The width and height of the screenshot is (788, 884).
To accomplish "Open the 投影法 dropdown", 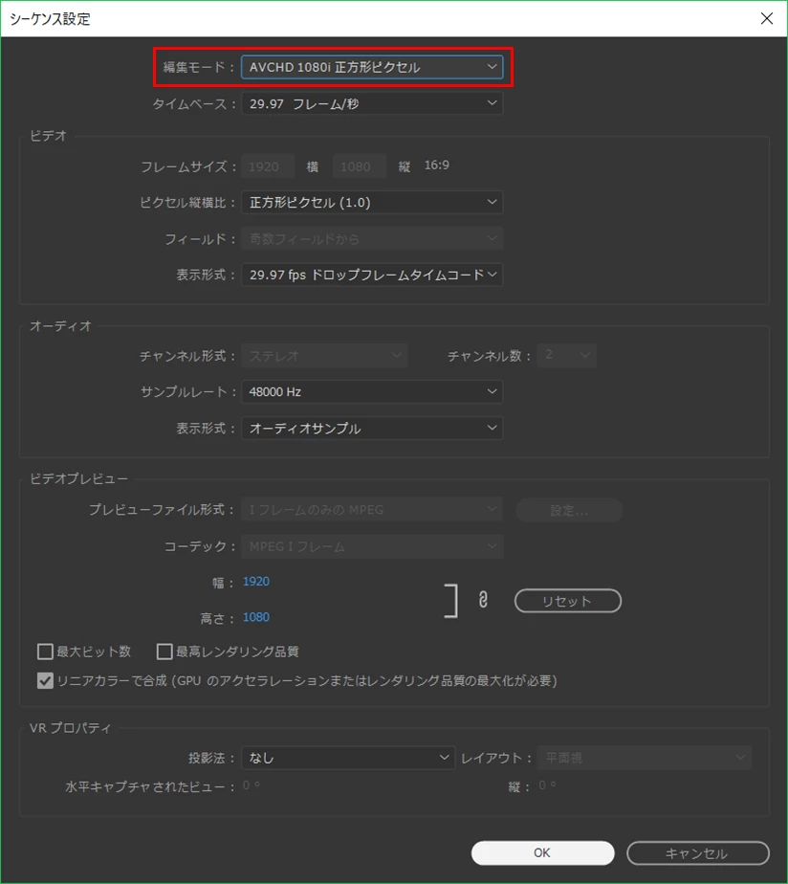I will [348, 758].
